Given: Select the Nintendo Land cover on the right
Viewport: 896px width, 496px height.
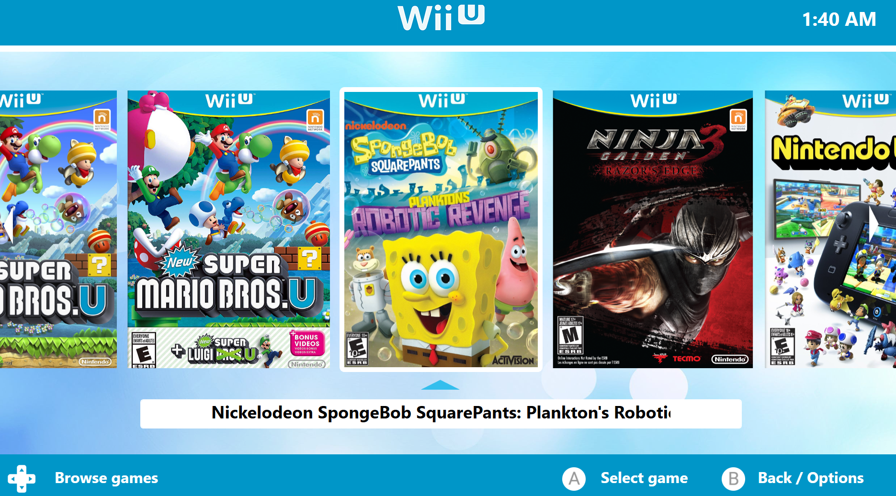Looking at the screenshot, I should [830, 229].
